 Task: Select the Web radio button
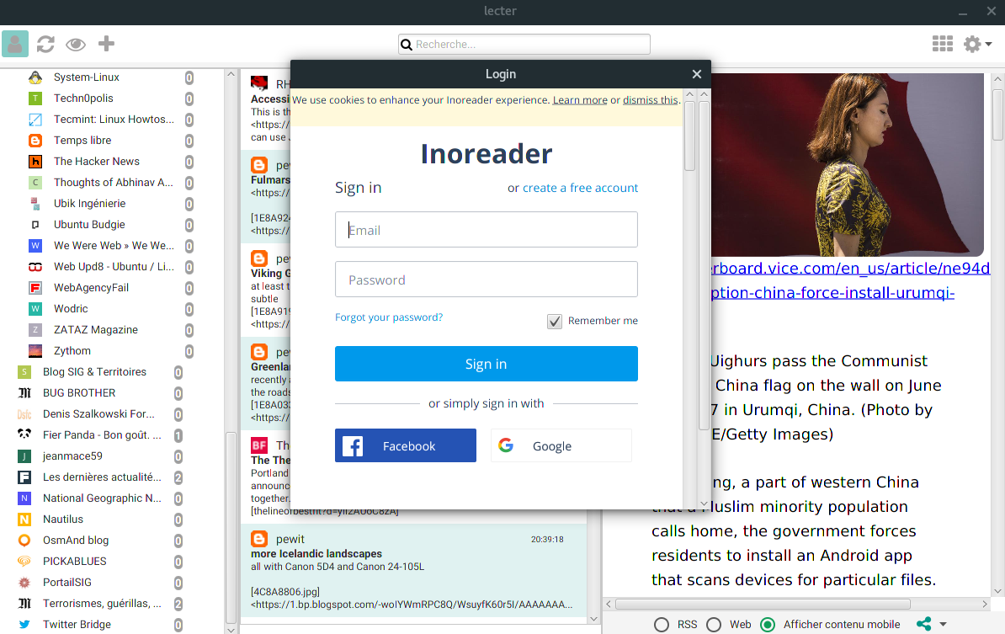point(714,625)
